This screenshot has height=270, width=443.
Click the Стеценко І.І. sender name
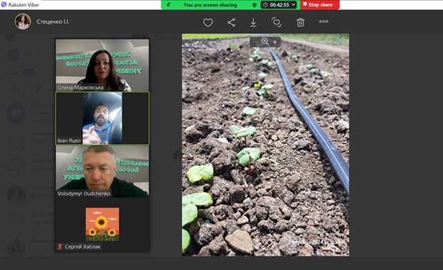point(53,22)
